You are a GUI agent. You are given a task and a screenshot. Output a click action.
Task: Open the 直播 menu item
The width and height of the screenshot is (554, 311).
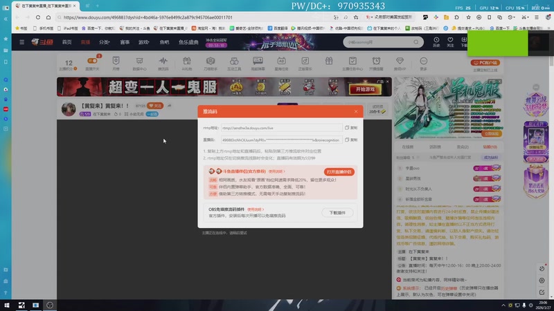[85, 42]
